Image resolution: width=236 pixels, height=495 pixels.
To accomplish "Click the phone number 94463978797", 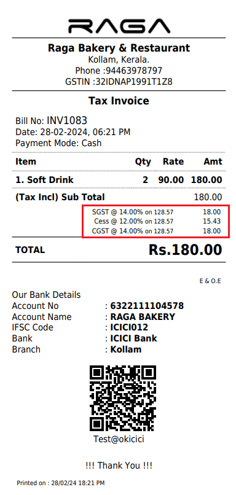I will 134,71.
